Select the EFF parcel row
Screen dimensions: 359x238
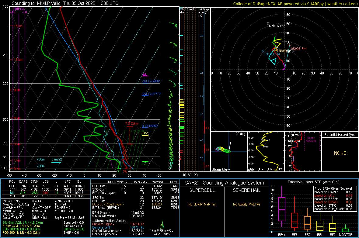(46, 189)
